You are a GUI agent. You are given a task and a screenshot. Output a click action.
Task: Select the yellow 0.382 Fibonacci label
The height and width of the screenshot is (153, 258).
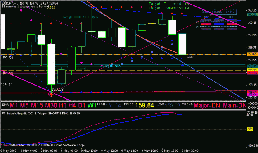[x=51, y=7]
